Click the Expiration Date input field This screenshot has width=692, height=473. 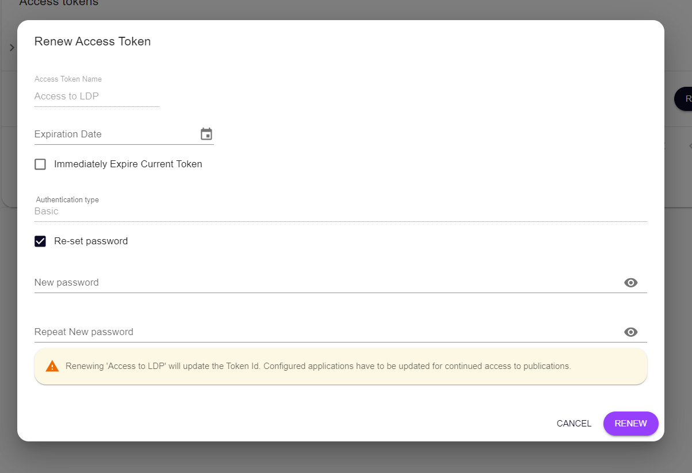click(115, 134)
